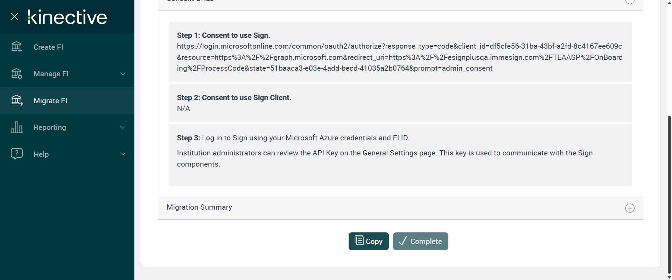
Task: Open the Reporting menu label
Action: (x=50, y=127)
